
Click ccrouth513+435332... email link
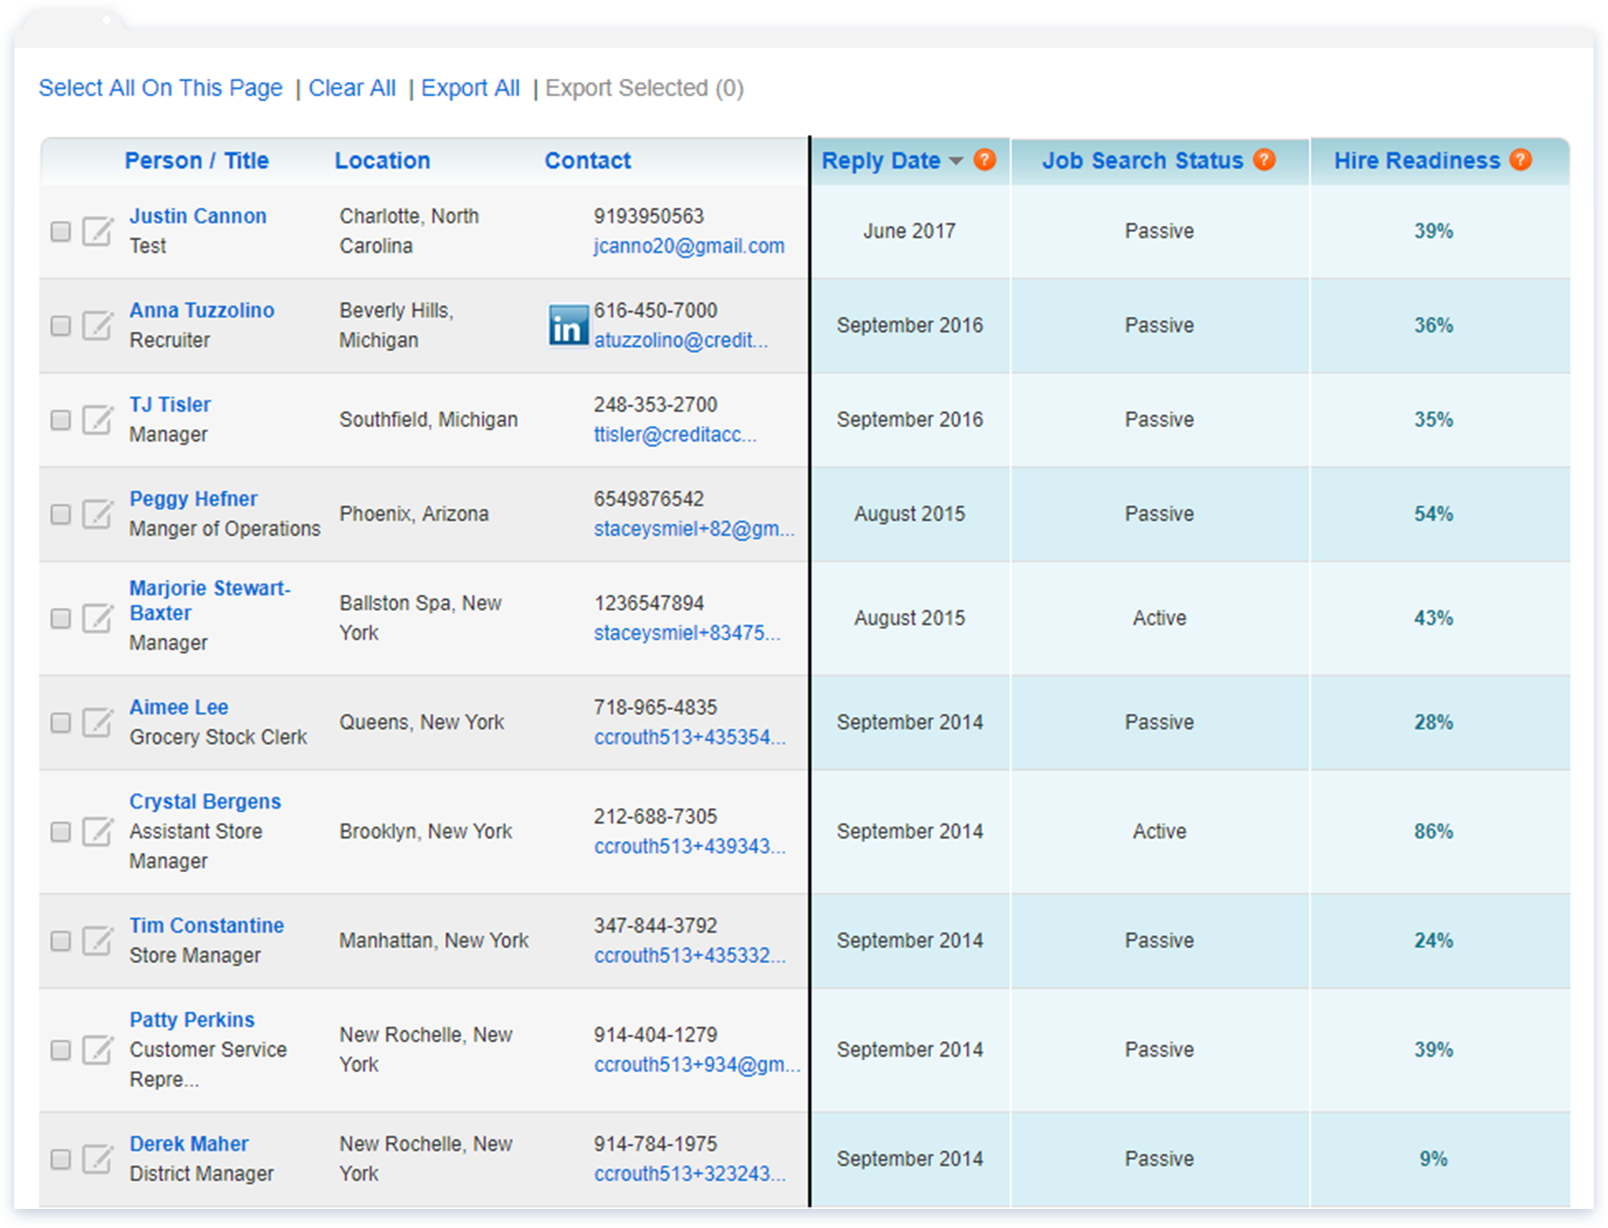click(690, 956)
